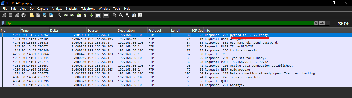Apply the display filter arrow

click(x=322, y=23)
